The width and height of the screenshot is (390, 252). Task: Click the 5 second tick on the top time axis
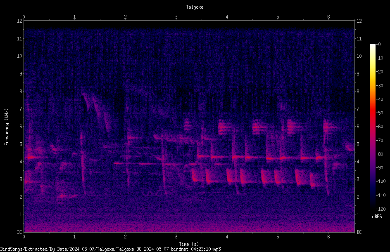[278, 17]
